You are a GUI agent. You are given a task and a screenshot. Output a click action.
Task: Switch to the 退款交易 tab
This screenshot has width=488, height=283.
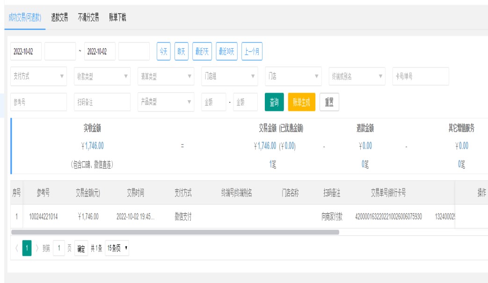59,18
